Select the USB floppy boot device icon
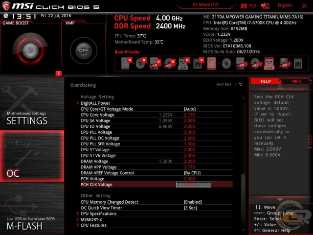Screen dimensions: 313x235 tap(284, 63)
